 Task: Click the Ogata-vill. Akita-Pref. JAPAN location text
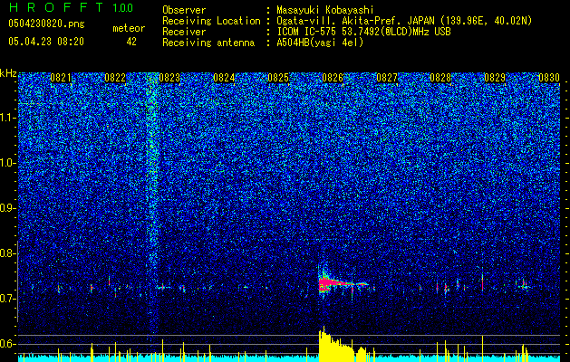[x=404, y=21]
